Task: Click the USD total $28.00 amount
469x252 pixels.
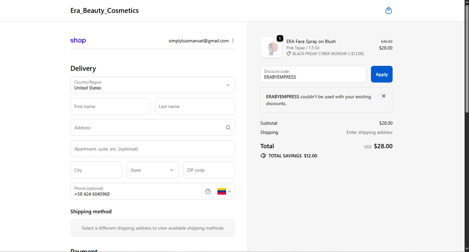Action: [x=383, y=146]
